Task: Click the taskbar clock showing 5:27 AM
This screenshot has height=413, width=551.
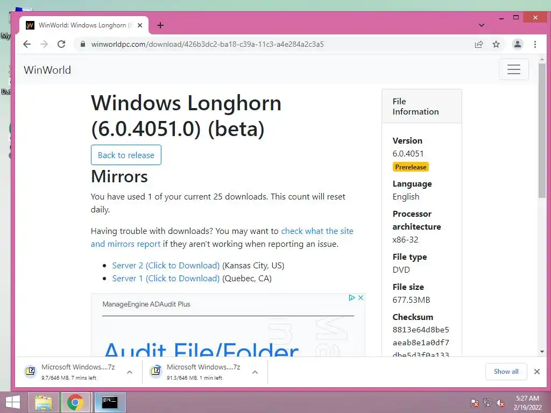Action: [527, 402]
